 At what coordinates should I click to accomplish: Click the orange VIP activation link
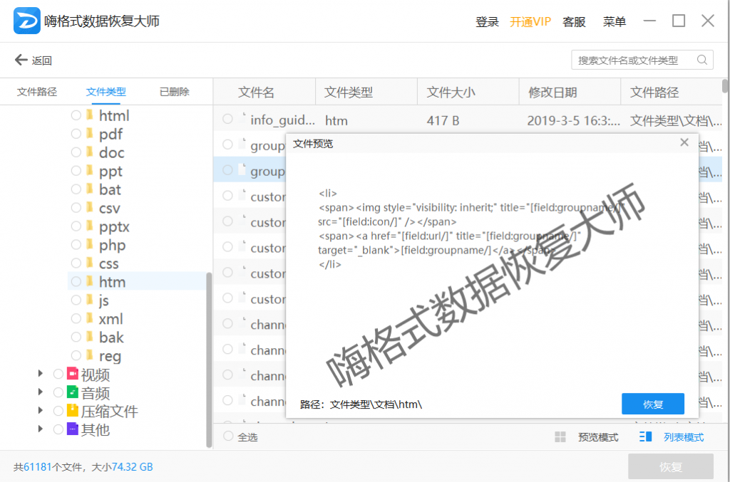click(530, 21)
